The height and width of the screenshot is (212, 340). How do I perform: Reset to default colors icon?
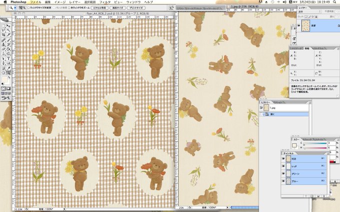2,83
